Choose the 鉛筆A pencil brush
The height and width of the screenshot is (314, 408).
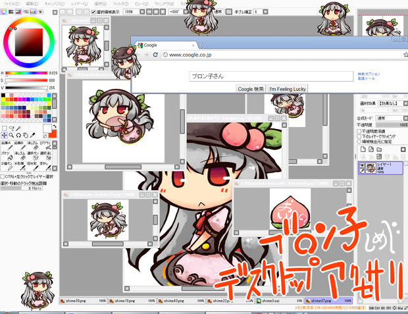[7, 145]
